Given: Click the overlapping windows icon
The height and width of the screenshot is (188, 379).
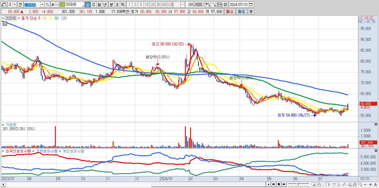Looking at the screenshot, I should 319,184.
